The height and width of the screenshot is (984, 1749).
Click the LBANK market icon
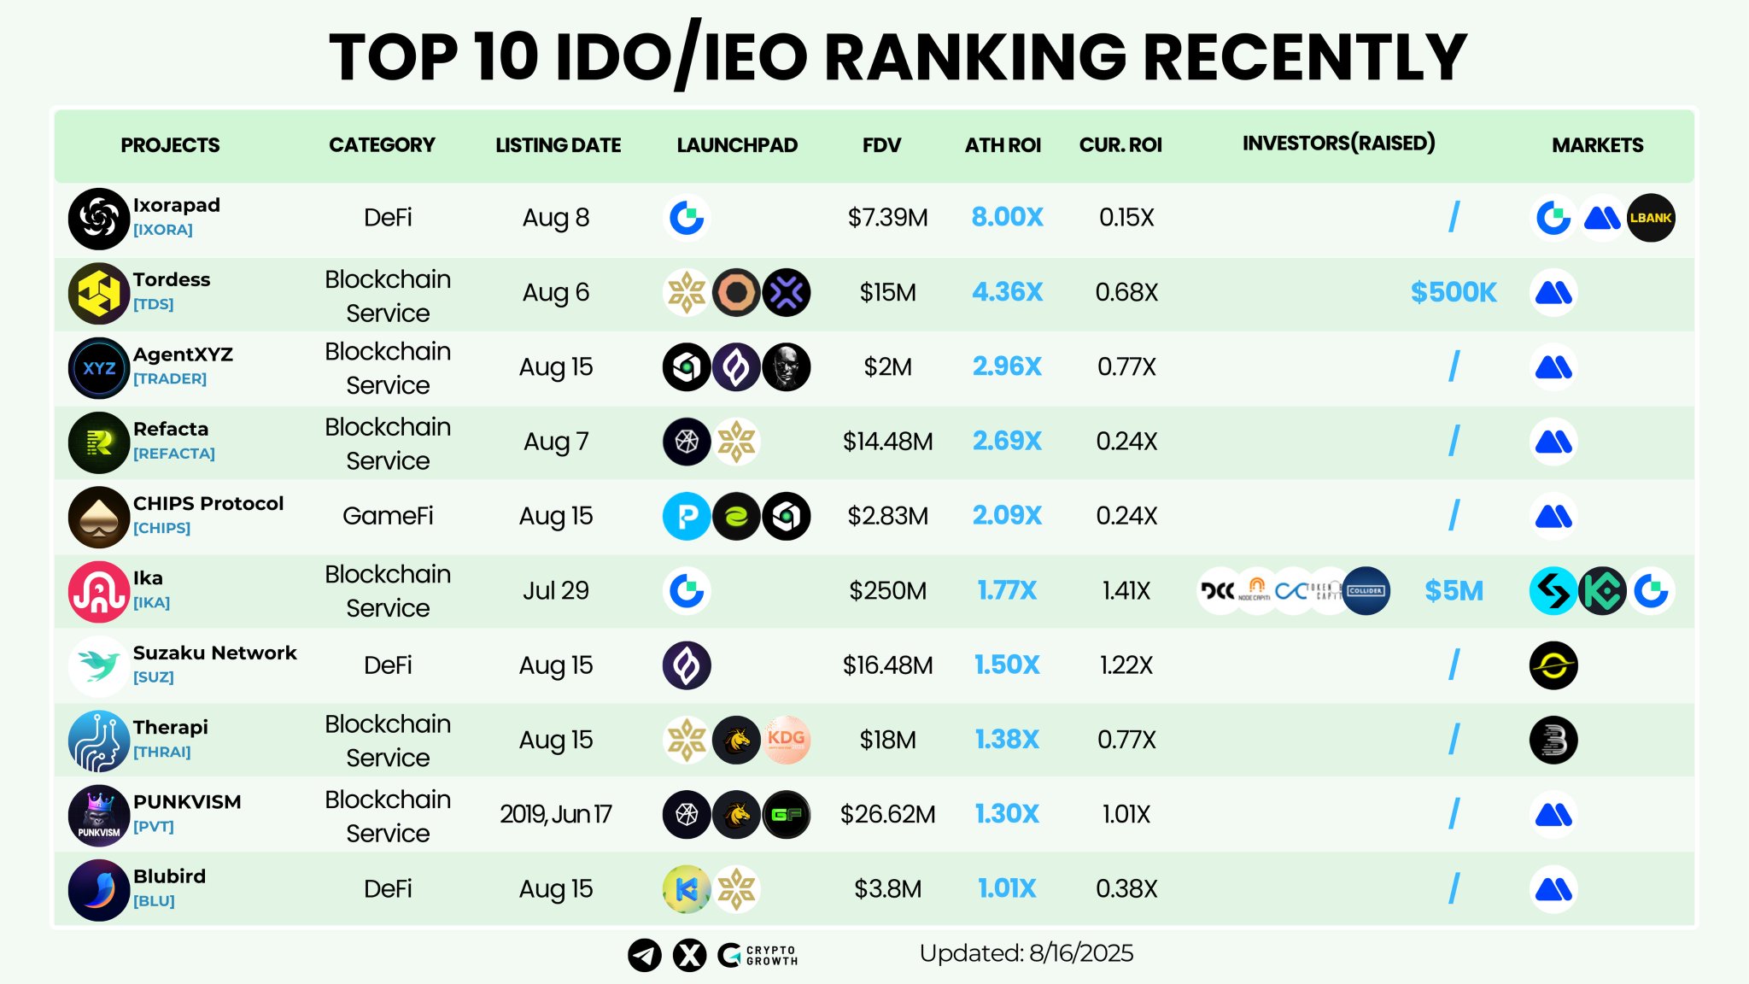click(1650, 219)
